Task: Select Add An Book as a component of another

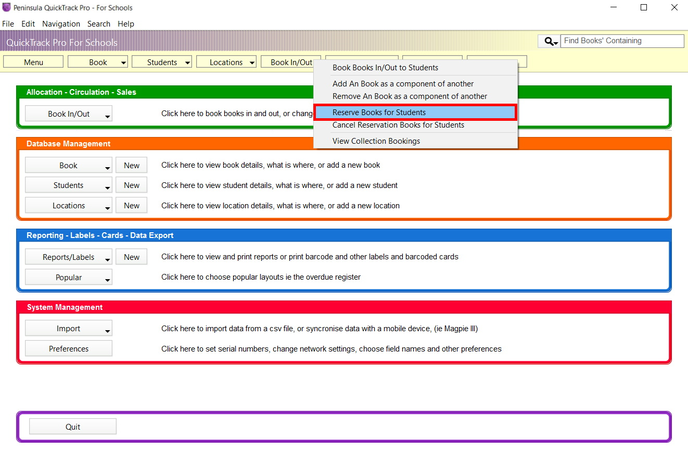Action: [x=415, y=84]
